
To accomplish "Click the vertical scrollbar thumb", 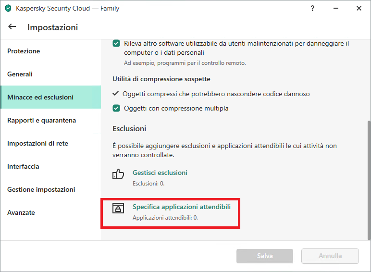I will (369, 180).
